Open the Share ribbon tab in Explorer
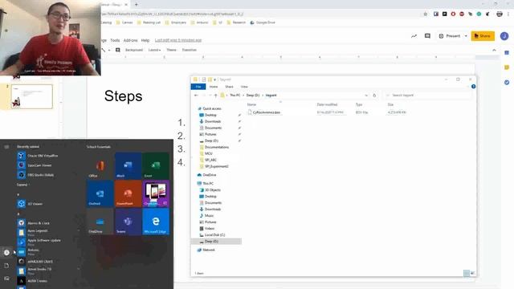The width and height of the screenshot is (514, 289). [x=229, y=87]
